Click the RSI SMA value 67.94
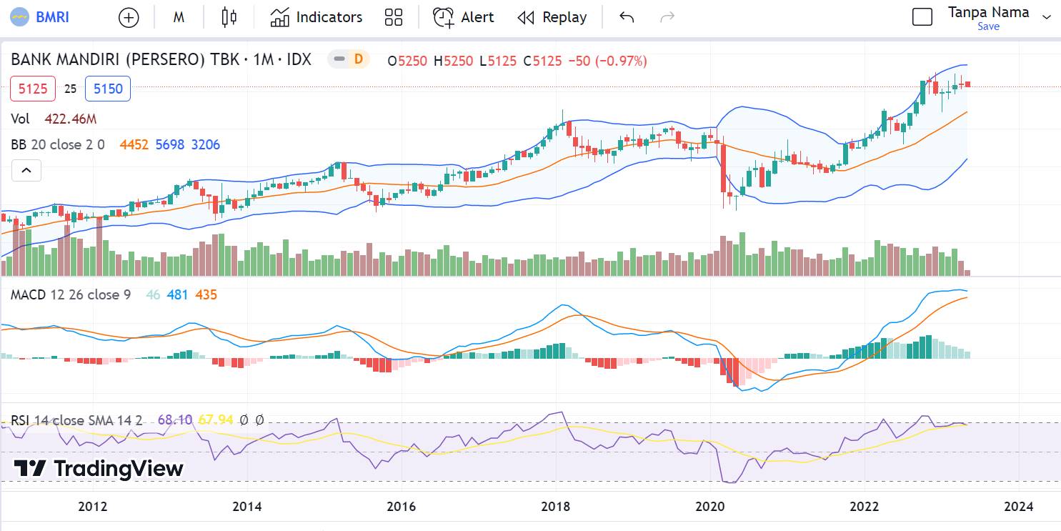 click(x=216, y=420)
